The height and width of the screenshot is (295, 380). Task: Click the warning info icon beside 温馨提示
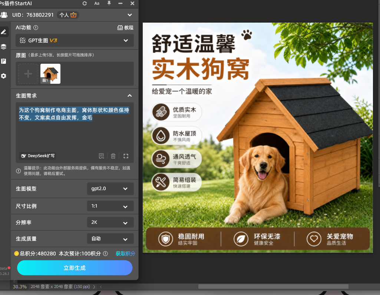[19, 171]
